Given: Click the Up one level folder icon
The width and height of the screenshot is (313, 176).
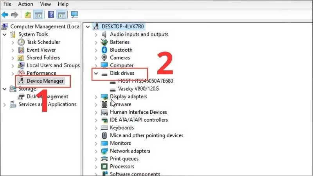Looking at the screenshot, I should click(27, 15).
